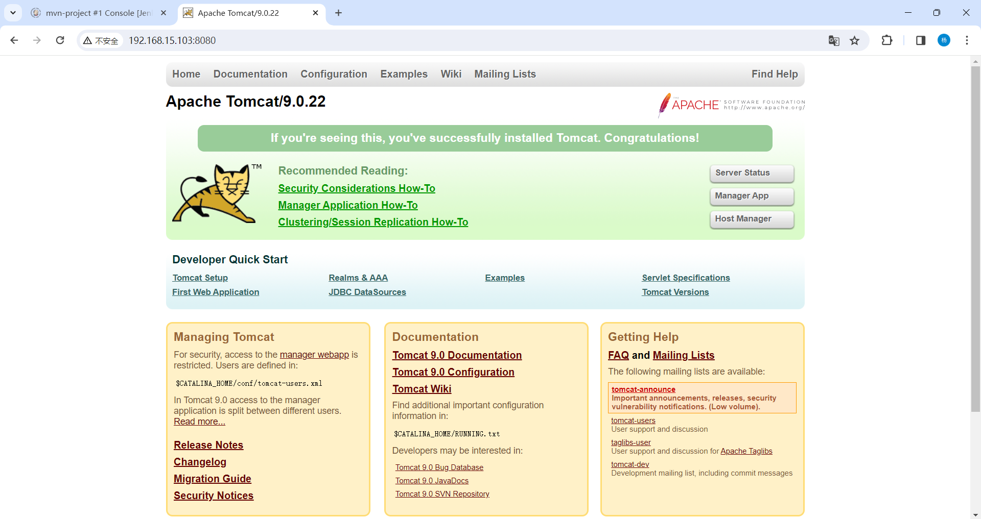
Task: Open Security Notices link
Action: [214, 496]
